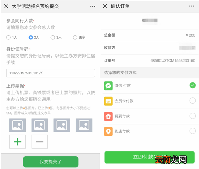
Task: Click the 微信 付款 label text
Action: click(123, 86)
